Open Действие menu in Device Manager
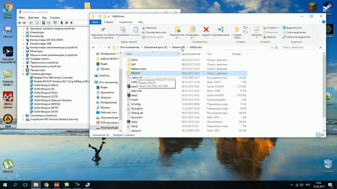Viewport: 337px width, 189px height. (x=34, y=17)
